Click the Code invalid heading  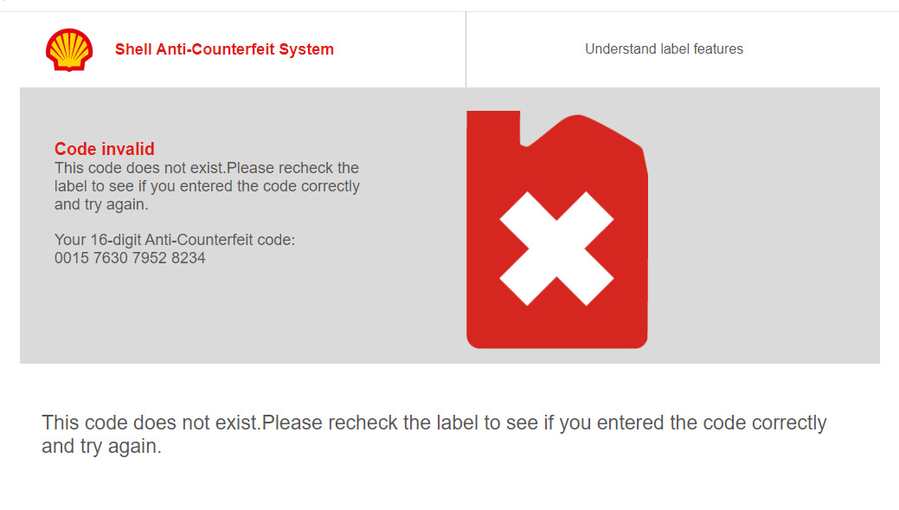(105, 149)
